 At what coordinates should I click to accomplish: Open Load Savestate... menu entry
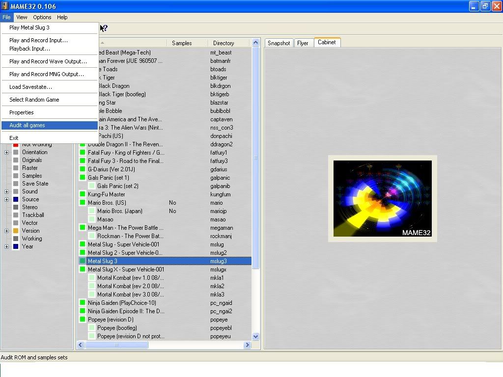[x=50, y=87]
